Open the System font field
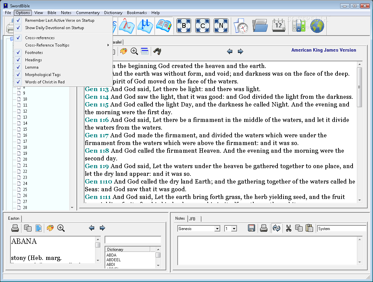 [x=342, y=228]
